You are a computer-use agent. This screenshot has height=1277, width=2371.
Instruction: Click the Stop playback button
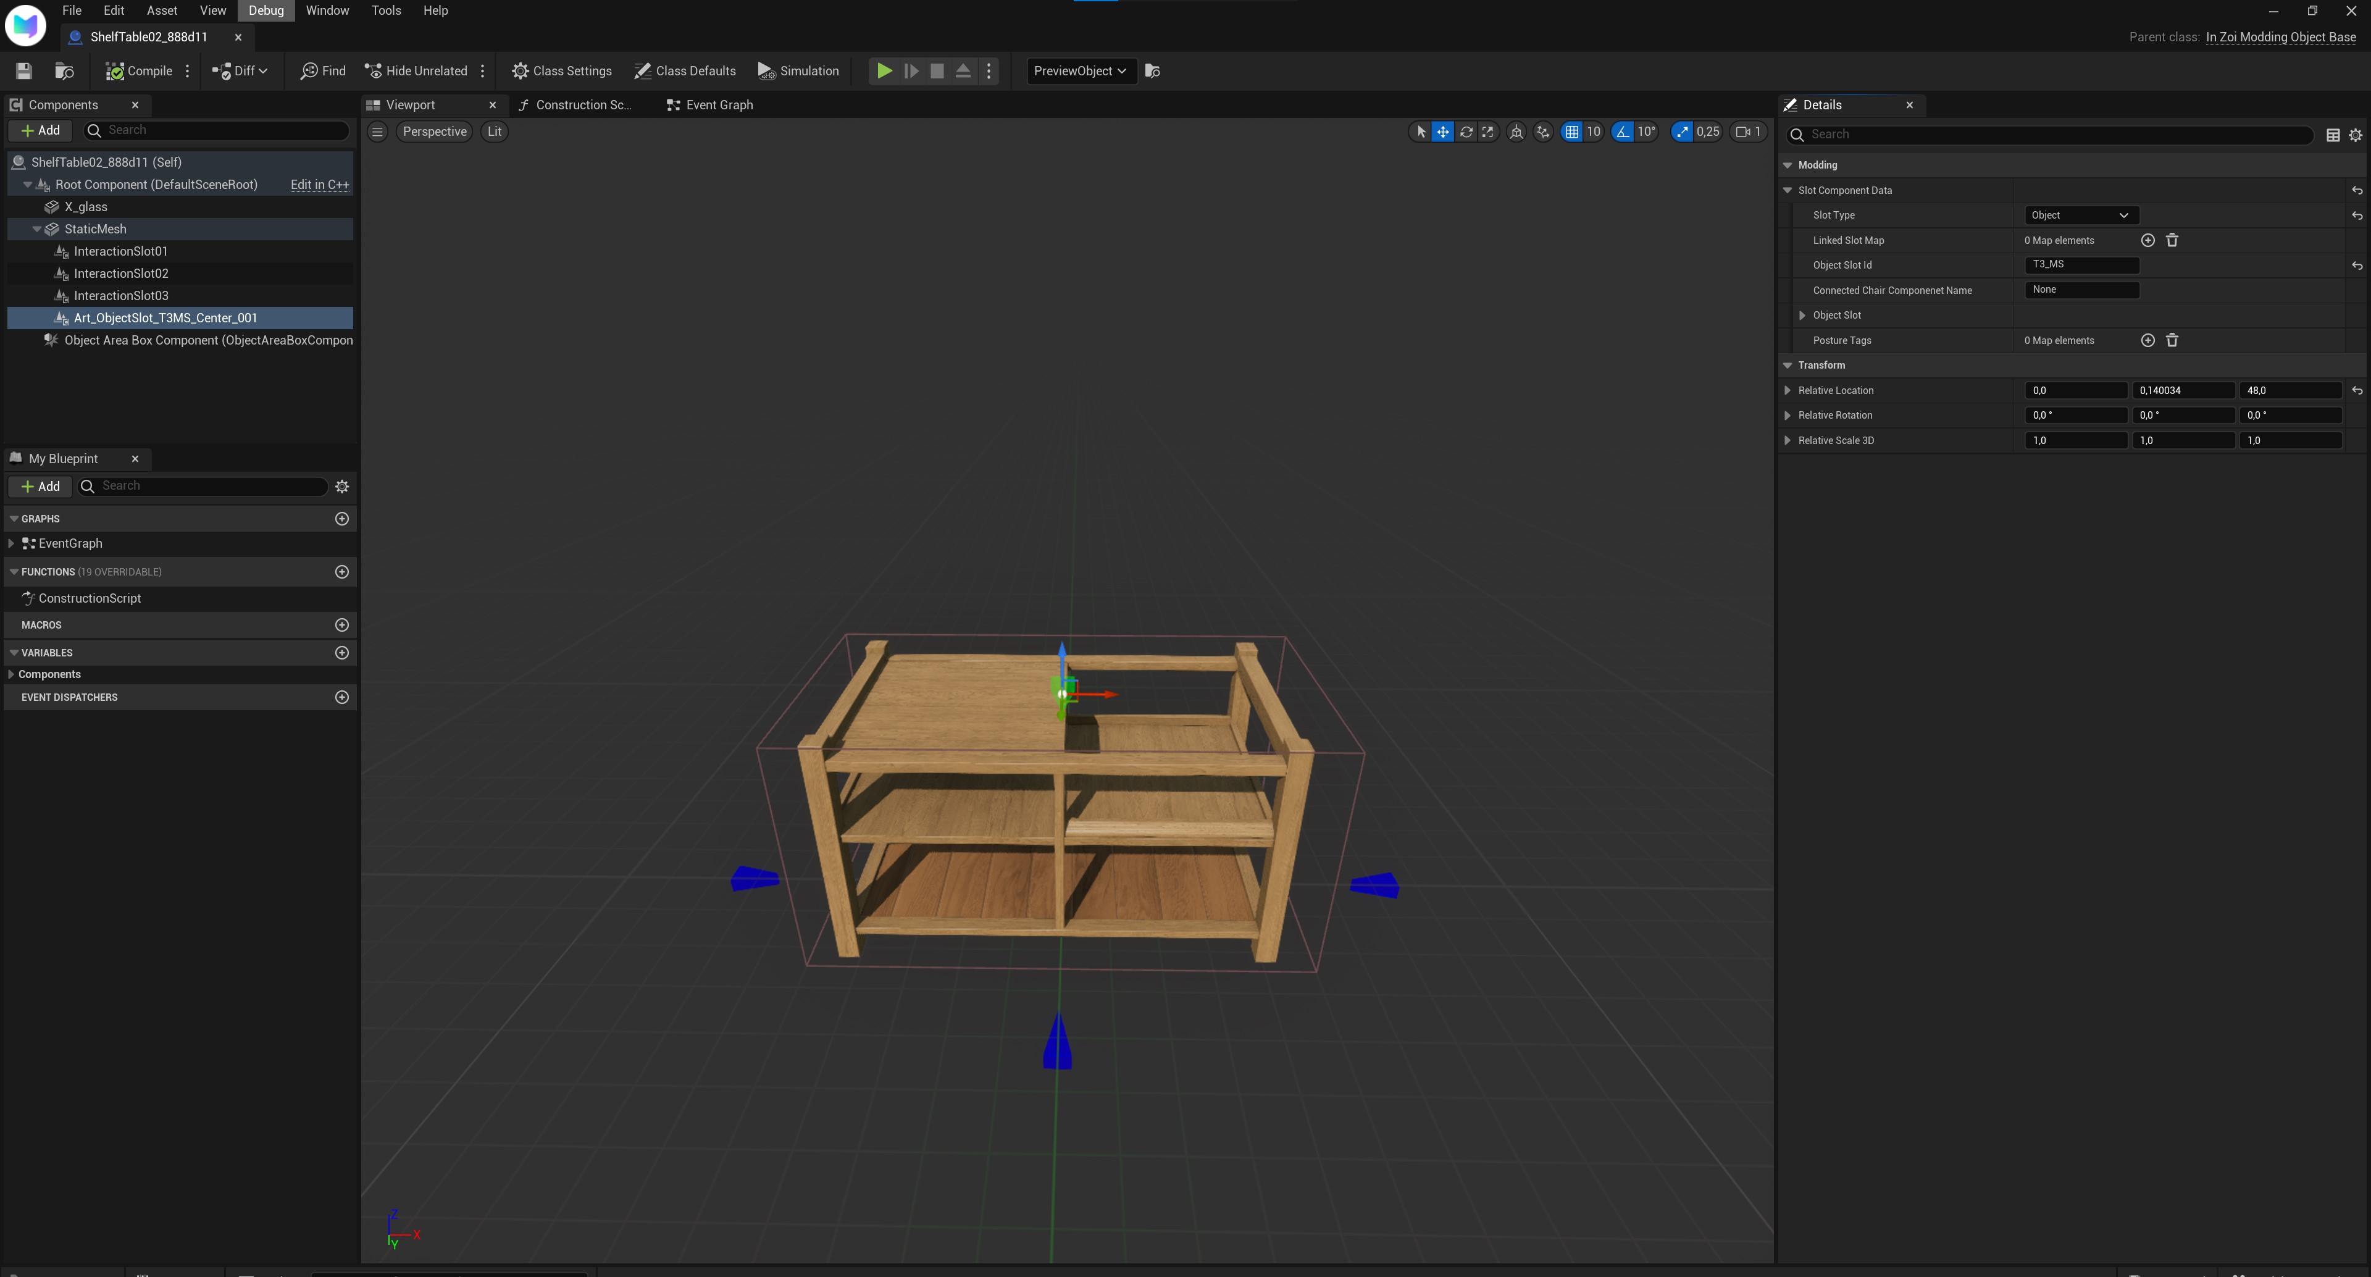[x=937, y=71]
